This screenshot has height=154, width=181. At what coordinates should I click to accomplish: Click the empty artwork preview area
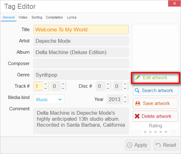tap(156, 47)
